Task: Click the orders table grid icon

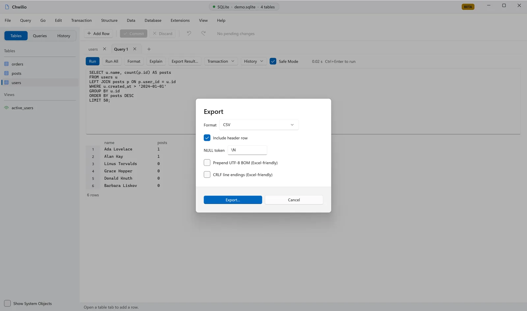Action: (x=6, y=64)
